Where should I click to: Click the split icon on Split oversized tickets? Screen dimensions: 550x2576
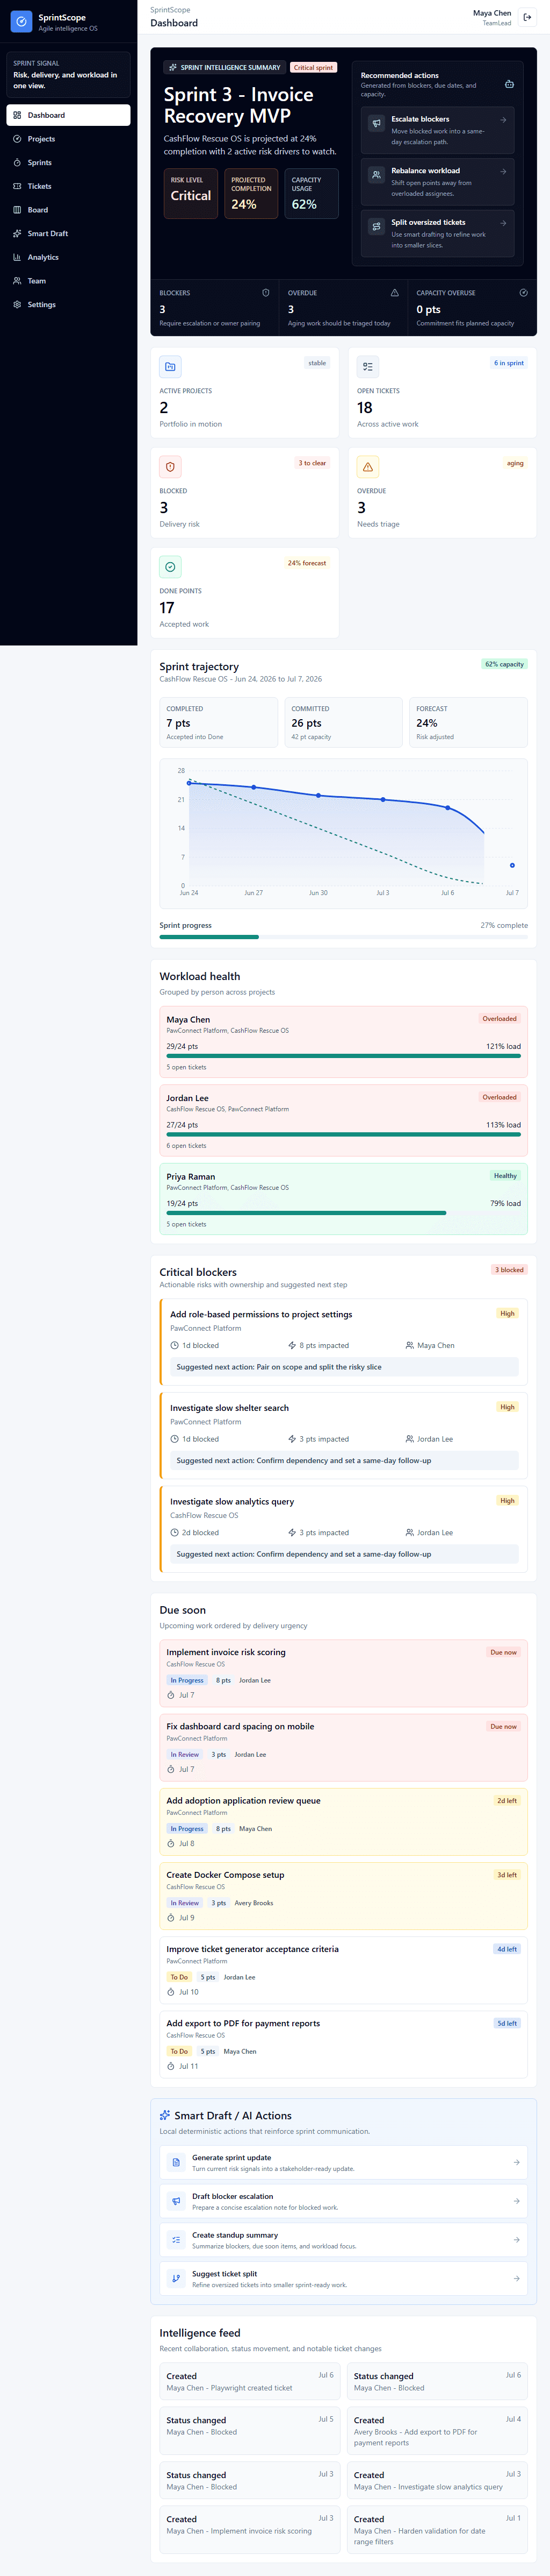tap(377, 227)
